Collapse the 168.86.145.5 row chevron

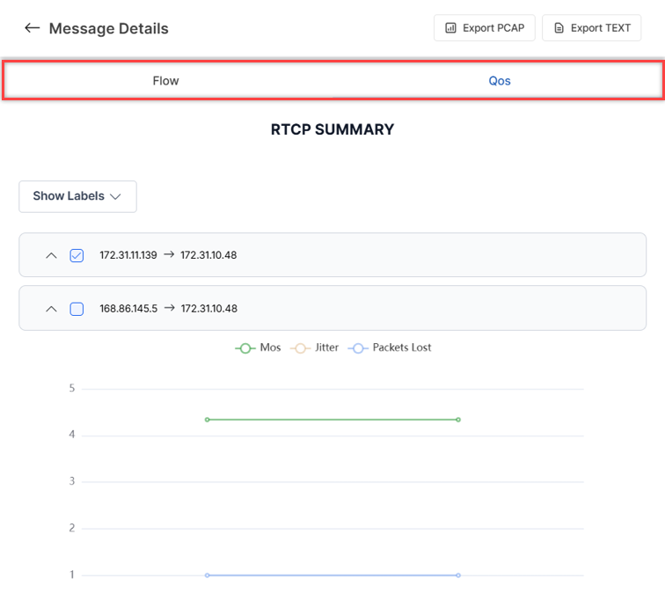pyautogui.click(x=51, y=309)
